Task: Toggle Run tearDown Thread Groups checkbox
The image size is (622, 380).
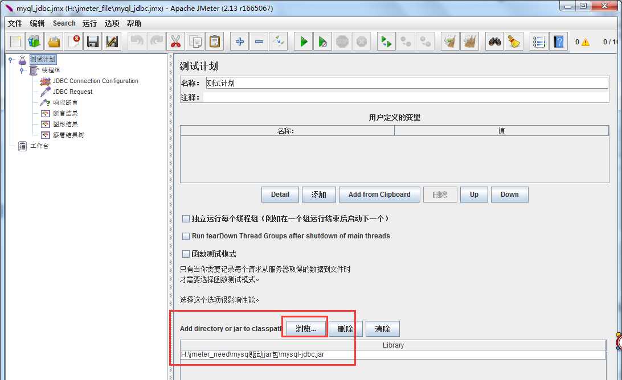Action: point(186,236)
